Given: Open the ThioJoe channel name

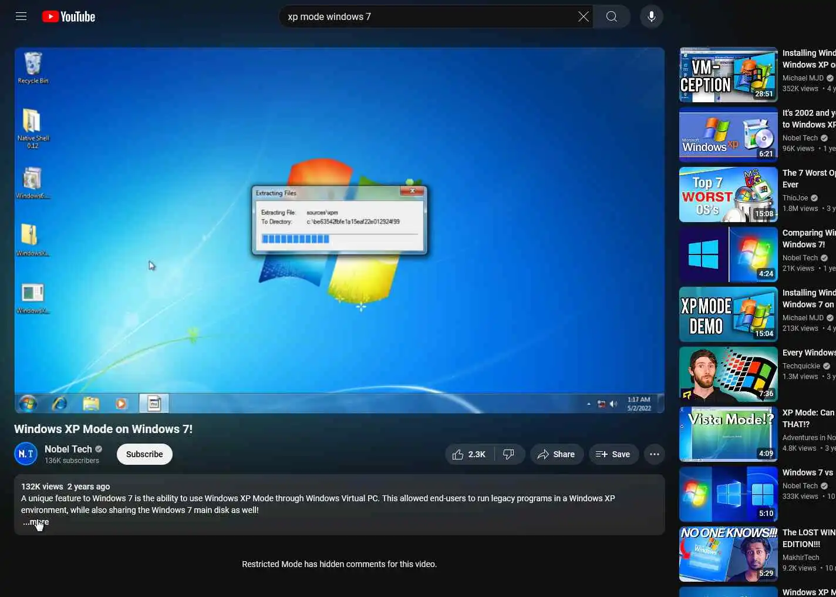Looking at the screenshot, I should click(795, 198).
